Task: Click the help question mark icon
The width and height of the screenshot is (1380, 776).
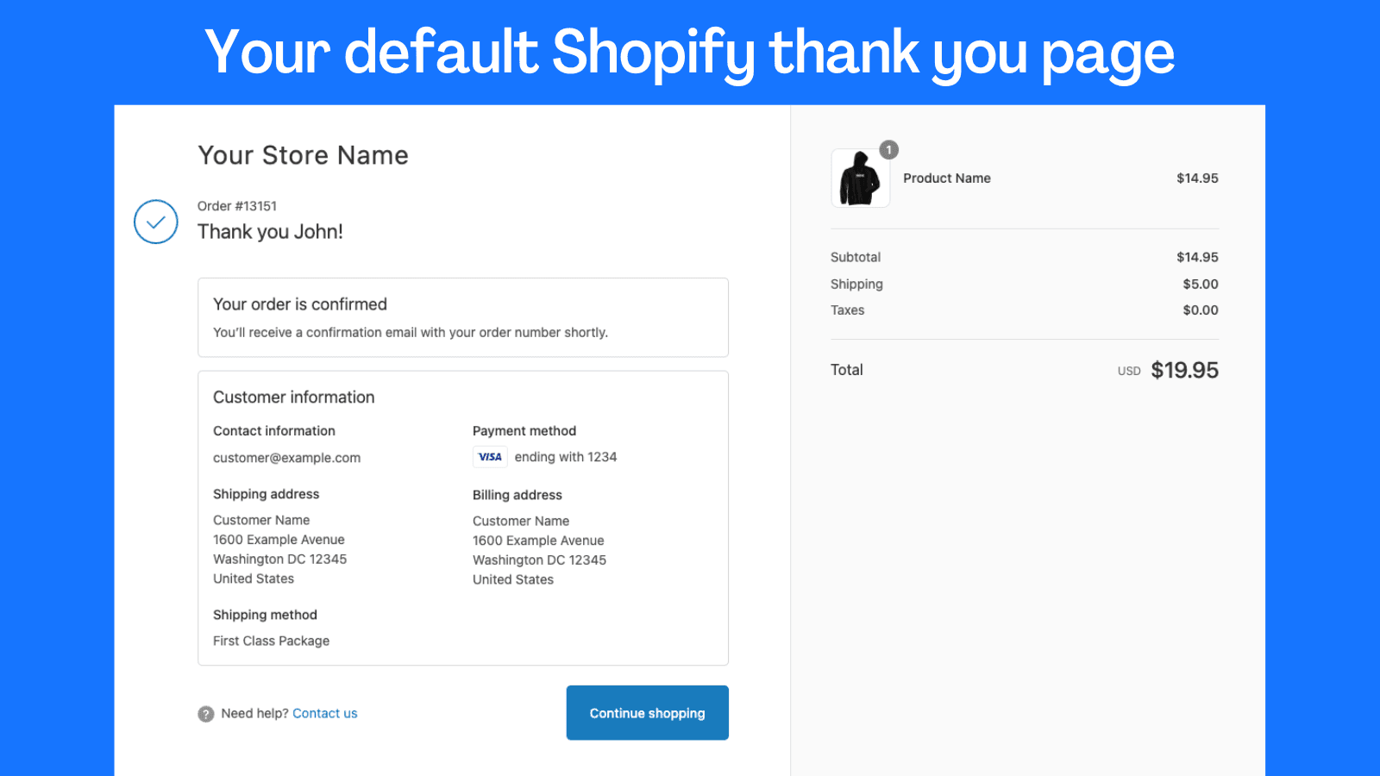Action: tap(206, 714)
